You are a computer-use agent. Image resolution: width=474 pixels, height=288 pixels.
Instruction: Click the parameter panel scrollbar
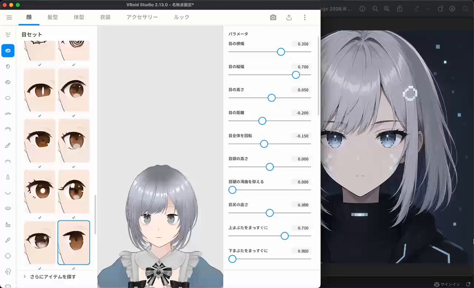tap(318, 75)
